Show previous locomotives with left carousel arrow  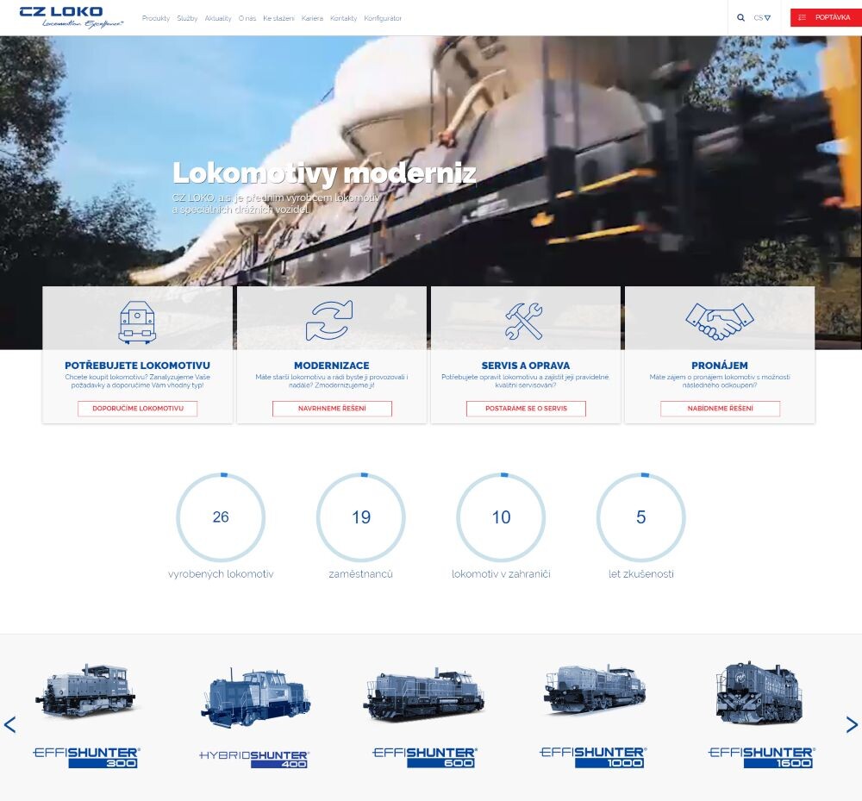coord(10,724)
